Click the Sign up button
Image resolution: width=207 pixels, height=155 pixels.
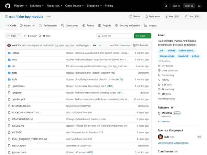pyautogui.click(x=189, y=6)
